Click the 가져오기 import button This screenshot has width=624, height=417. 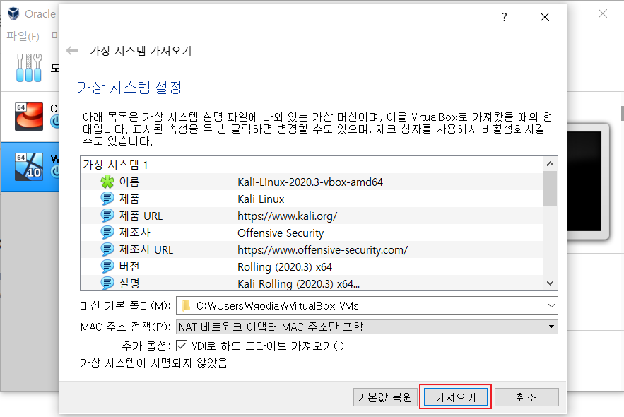(x=456, y=397)
